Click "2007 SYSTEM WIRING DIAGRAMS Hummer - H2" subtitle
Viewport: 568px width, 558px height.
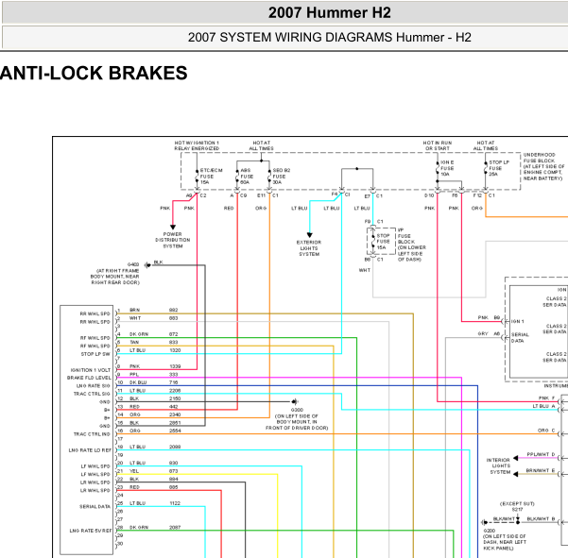(329, 37)
